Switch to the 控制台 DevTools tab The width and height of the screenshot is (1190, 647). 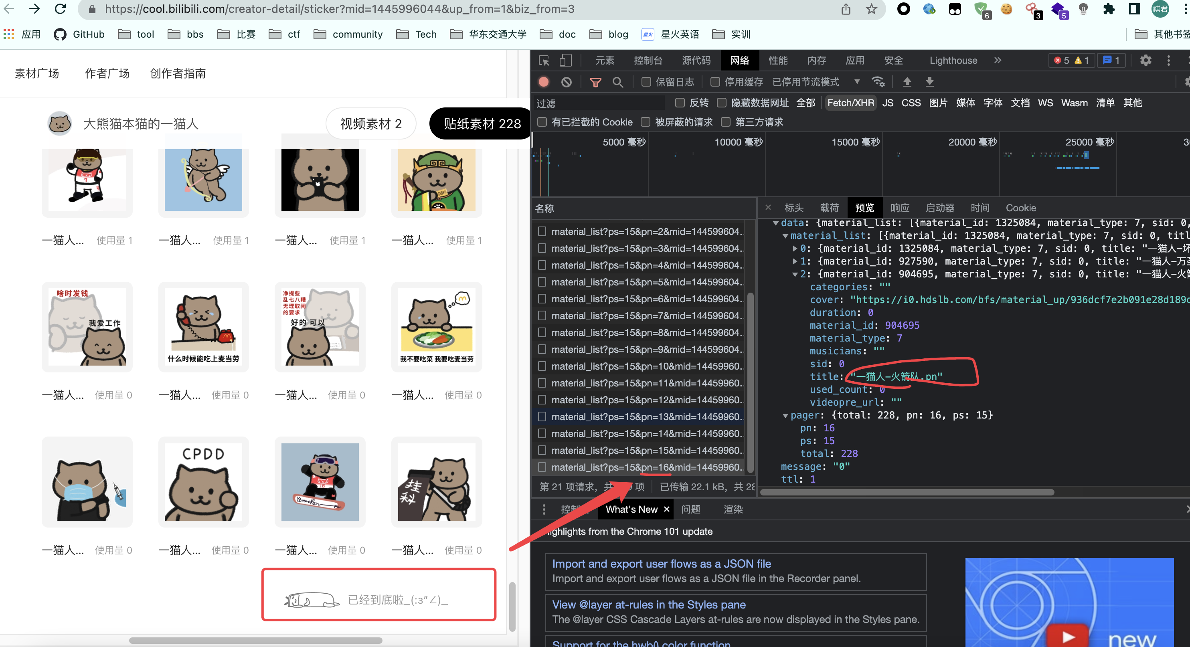pyautogui.click(x=648, y=61)
